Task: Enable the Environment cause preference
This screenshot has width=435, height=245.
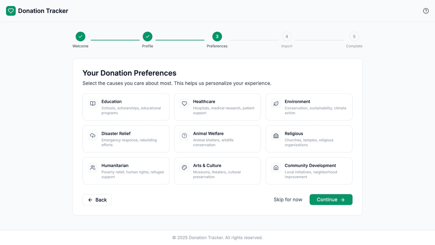Action: pos(309,107)
